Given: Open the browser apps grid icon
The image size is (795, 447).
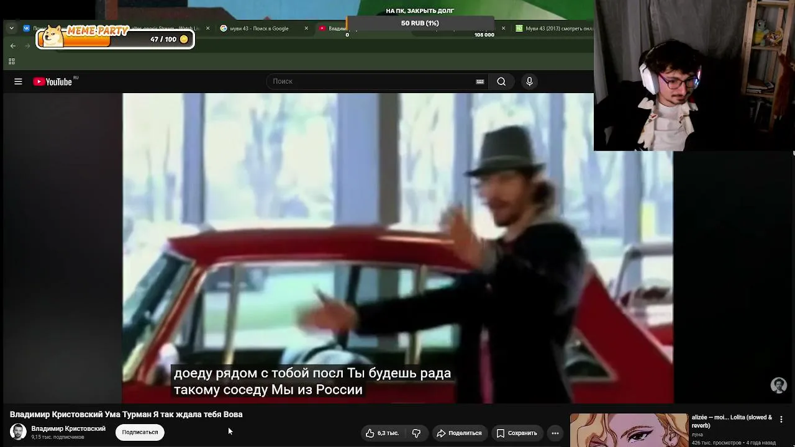Looking at the screenshot, I should point(11,61).
